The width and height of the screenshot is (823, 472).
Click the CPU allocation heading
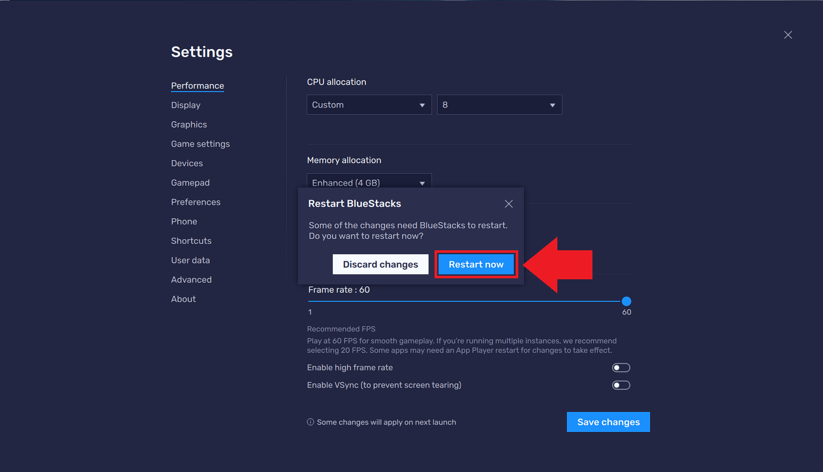[x=336, y=82]
